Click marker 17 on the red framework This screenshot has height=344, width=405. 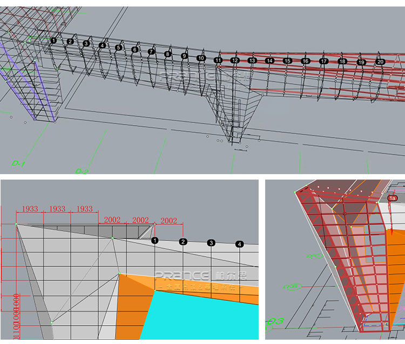[323, 61]
